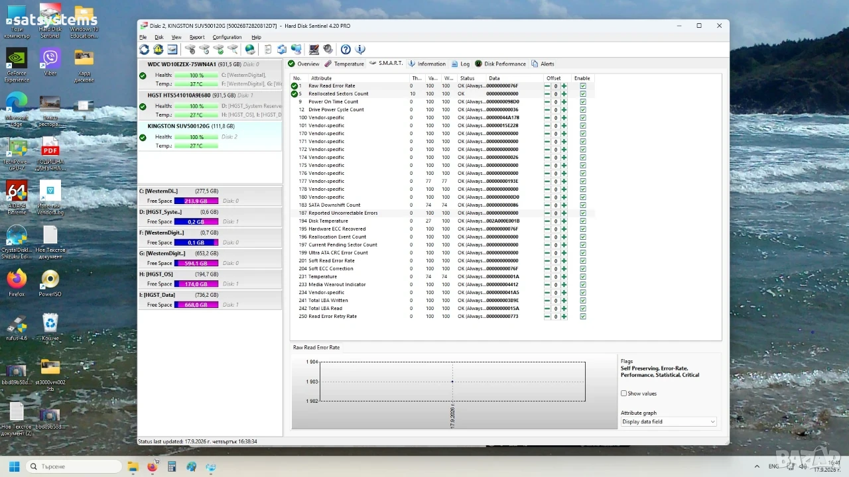Click the blue question mark help icon
Viewport: 849px width, 477px height.
(346, 50)
